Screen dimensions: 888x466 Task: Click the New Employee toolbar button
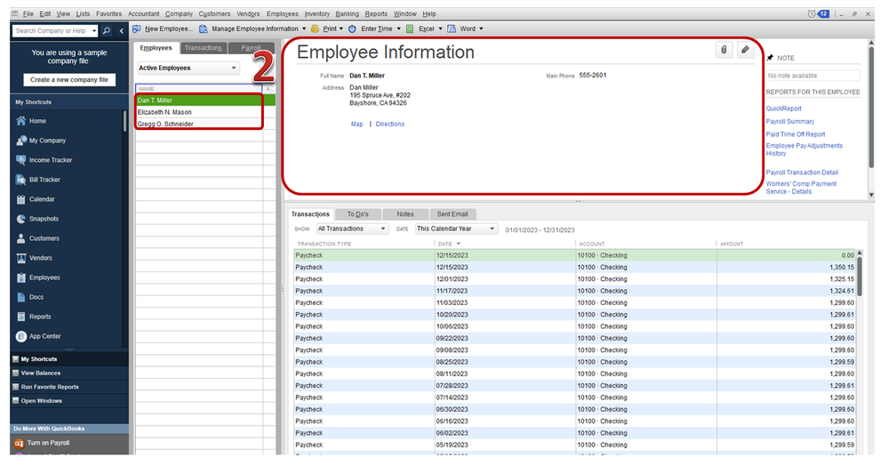click(163, 29)
